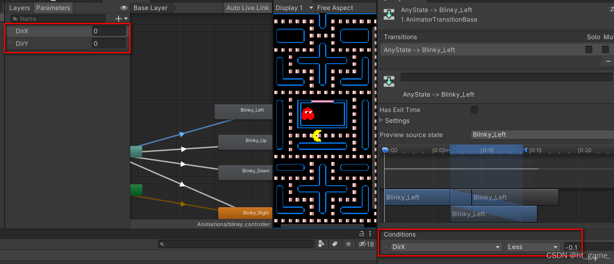614x264 pixels.
Task: Select the Blinky_Left state node
Action: 243,112
